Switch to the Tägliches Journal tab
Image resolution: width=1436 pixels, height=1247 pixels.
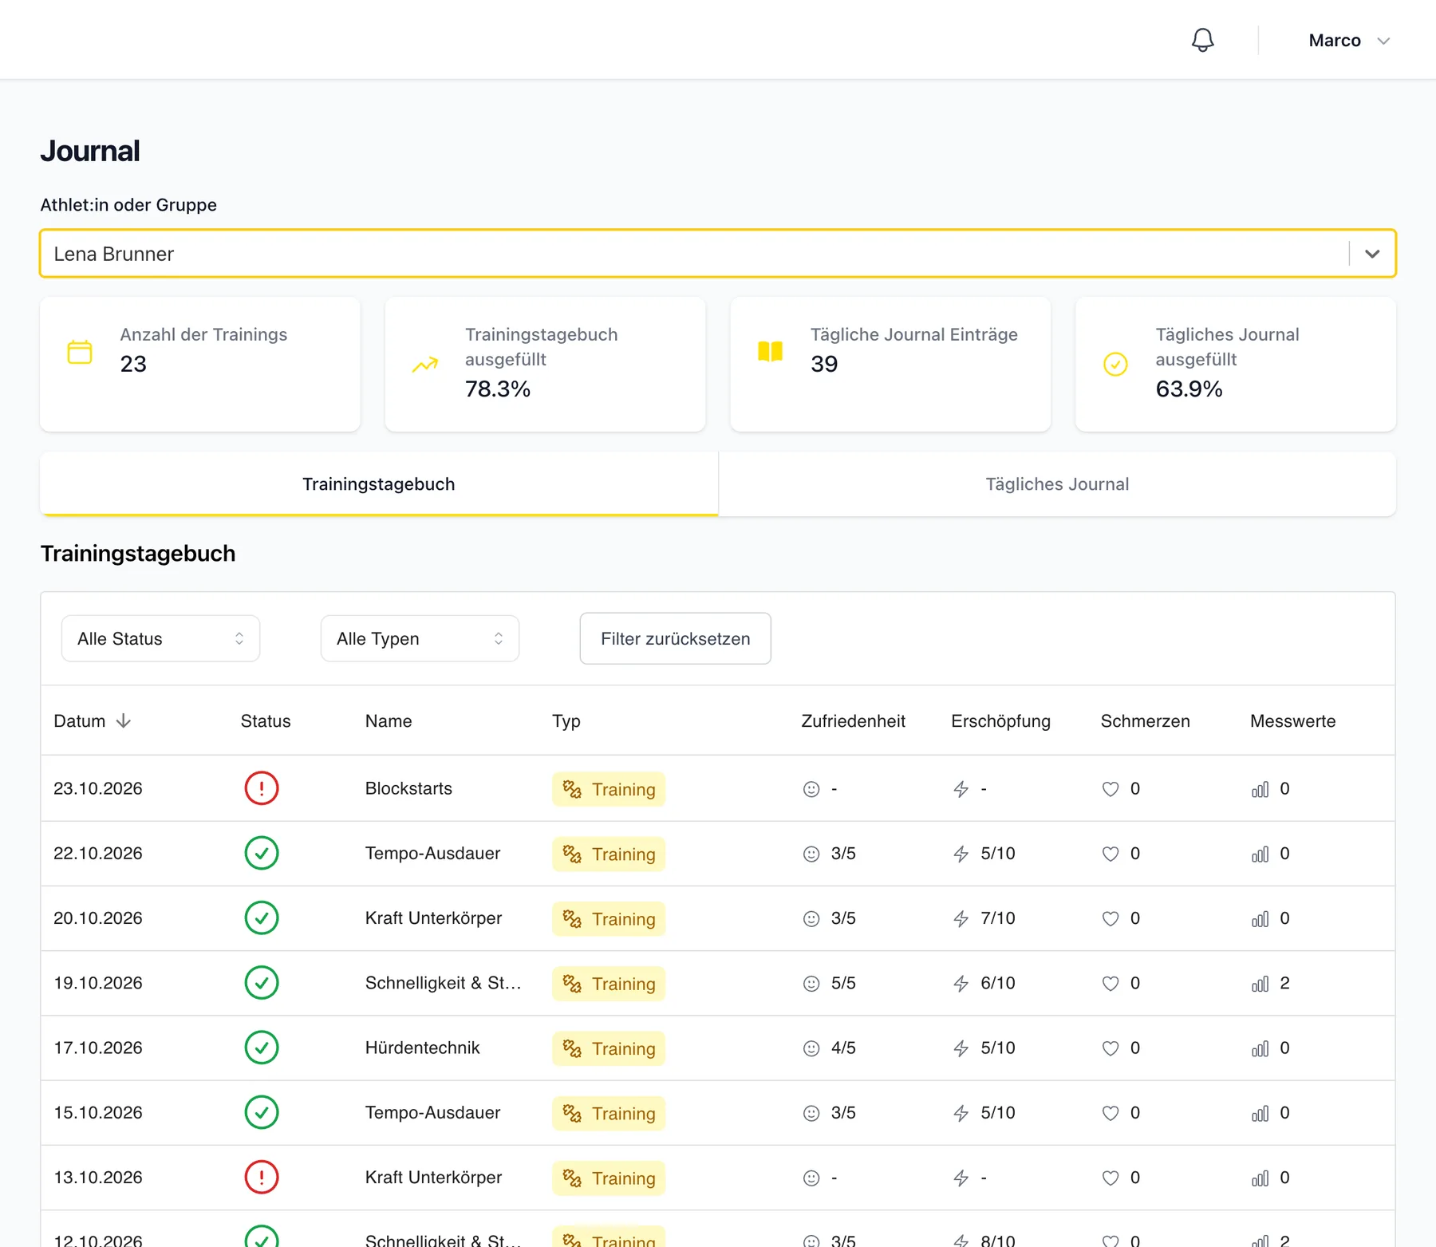[x=1057, y=484]
